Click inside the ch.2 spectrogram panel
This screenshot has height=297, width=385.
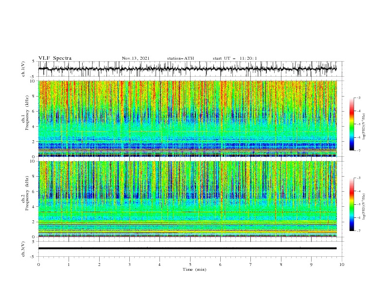pos(187,199)
